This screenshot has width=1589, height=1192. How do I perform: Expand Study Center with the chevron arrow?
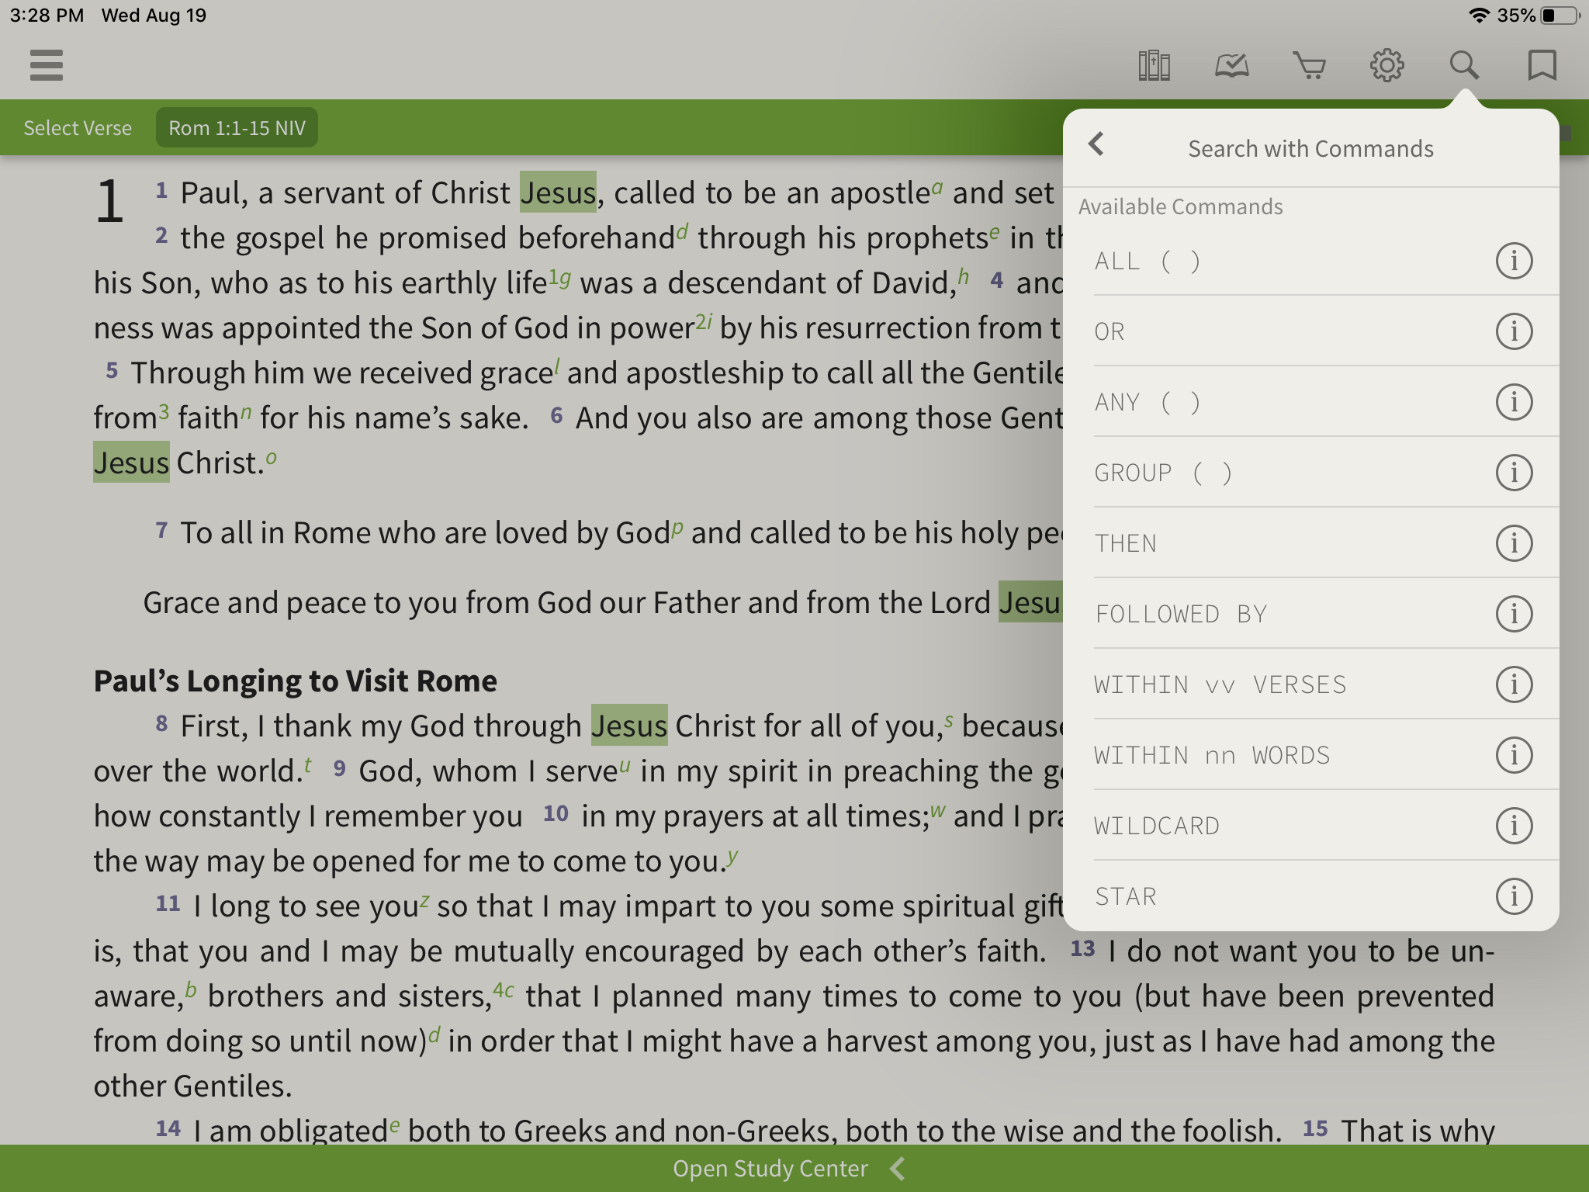click(898, 1168)
